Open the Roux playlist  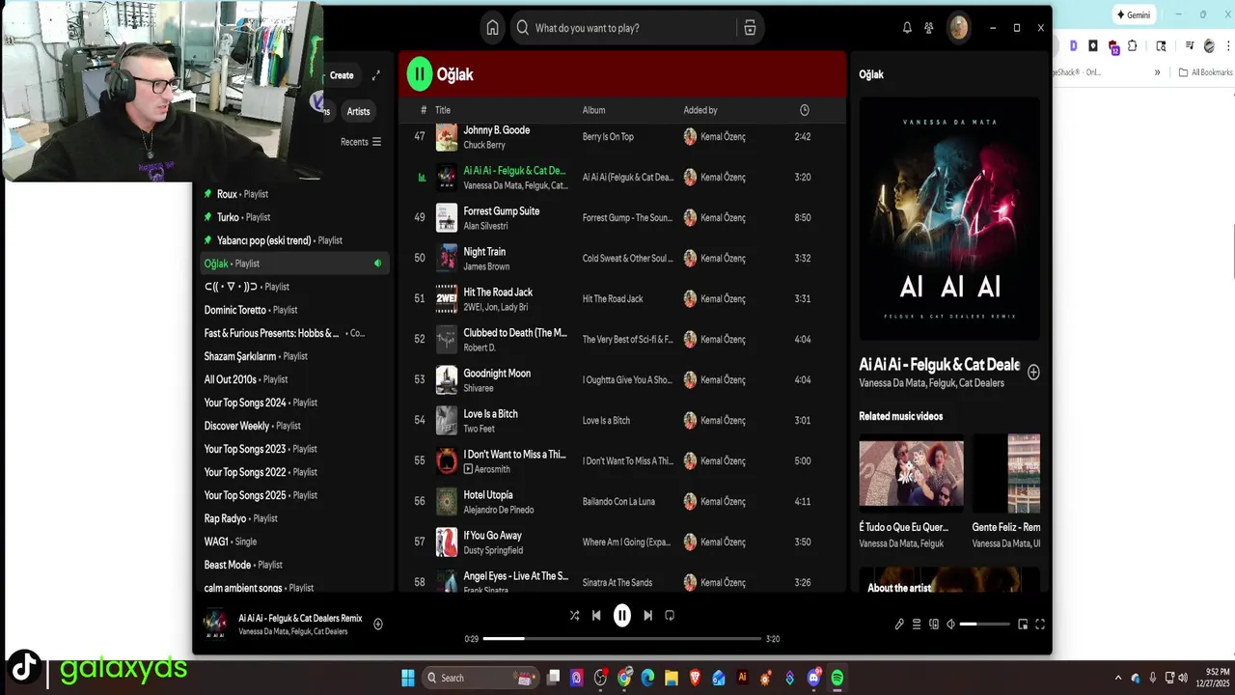tap(294, 194)
